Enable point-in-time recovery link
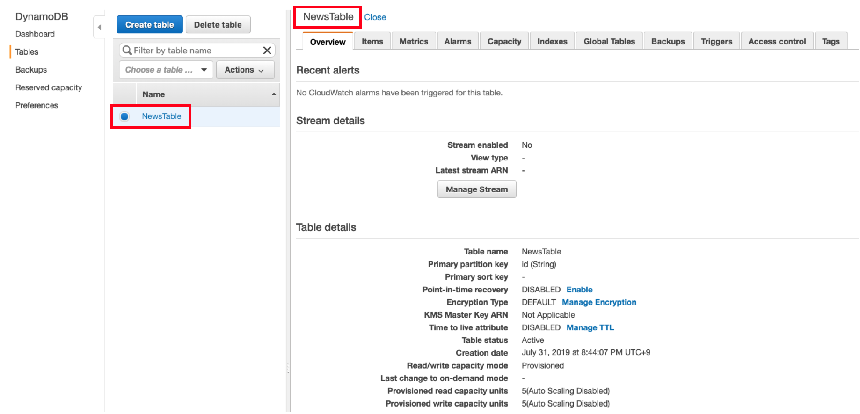The width and height of the screenshot is (860, 414). [x=579, y=290]
